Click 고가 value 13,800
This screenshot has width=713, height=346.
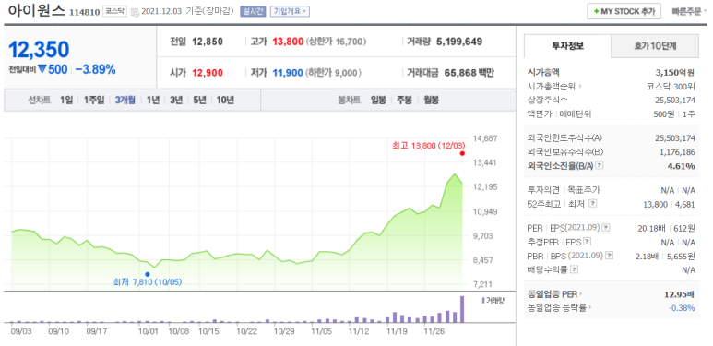point(288,42)
